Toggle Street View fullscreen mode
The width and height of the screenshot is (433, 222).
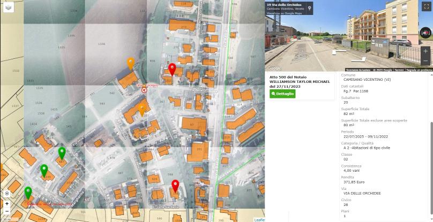pyautogui.click(x=426, y=6)
